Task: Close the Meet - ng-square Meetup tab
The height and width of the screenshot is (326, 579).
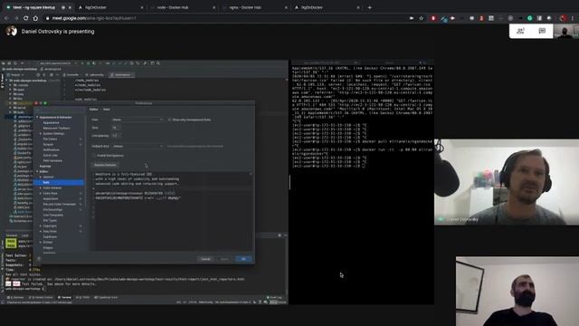Action: [70, 7]
